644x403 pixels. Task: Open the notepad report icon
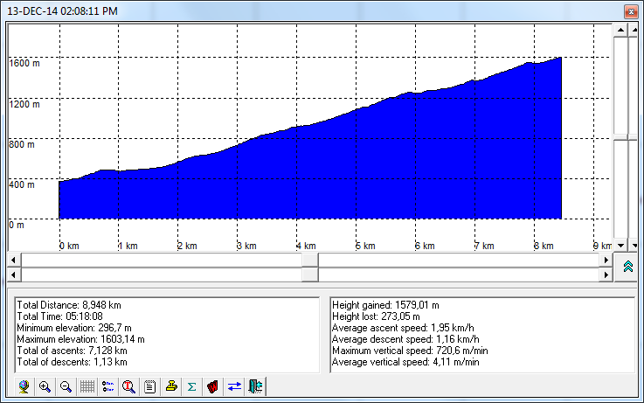(x=150, y=386)
